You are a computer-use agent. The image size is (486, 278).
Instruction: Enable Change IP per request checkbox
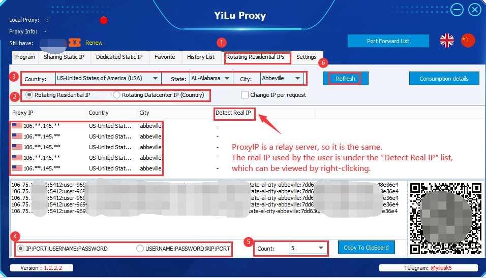pos(245,95)
